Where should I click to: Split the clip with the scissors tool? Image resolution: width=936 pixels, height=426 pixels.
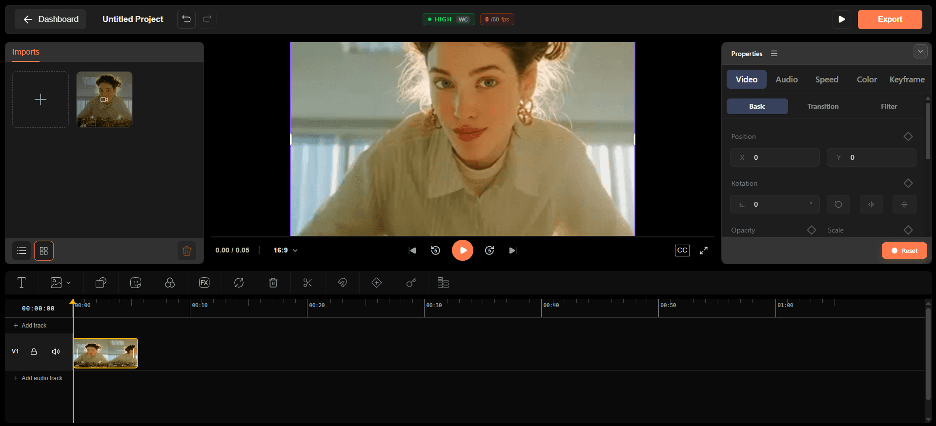tap(307, 283)
